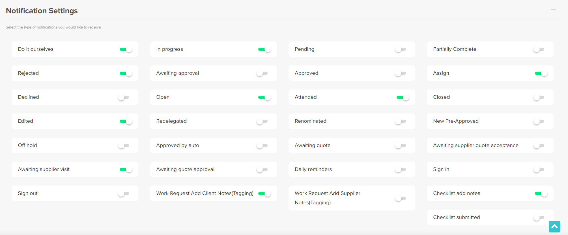Switch on Partially Complete notifications
This screenshot has height=235, width=568.
click(x=539, y=49)
